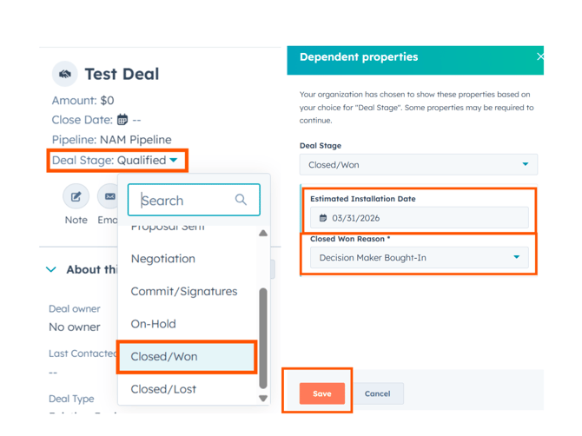The image size is (582, 436).
Task: Click the deal handshake icon
Action: point(64,75)
